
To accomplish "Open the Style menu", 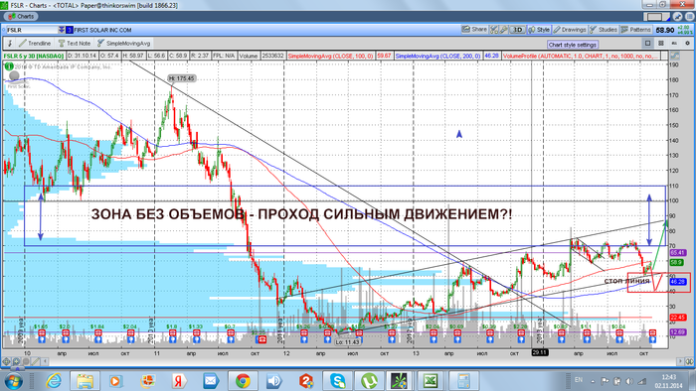I will (539, 30).
